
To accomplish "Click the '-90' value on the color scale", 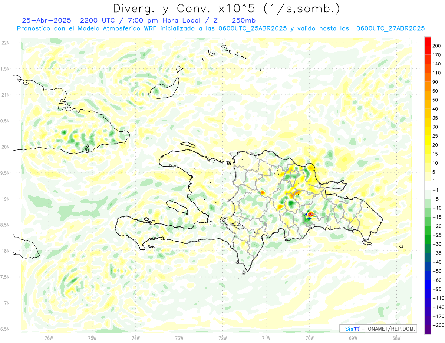I will (x=436, y=289).
